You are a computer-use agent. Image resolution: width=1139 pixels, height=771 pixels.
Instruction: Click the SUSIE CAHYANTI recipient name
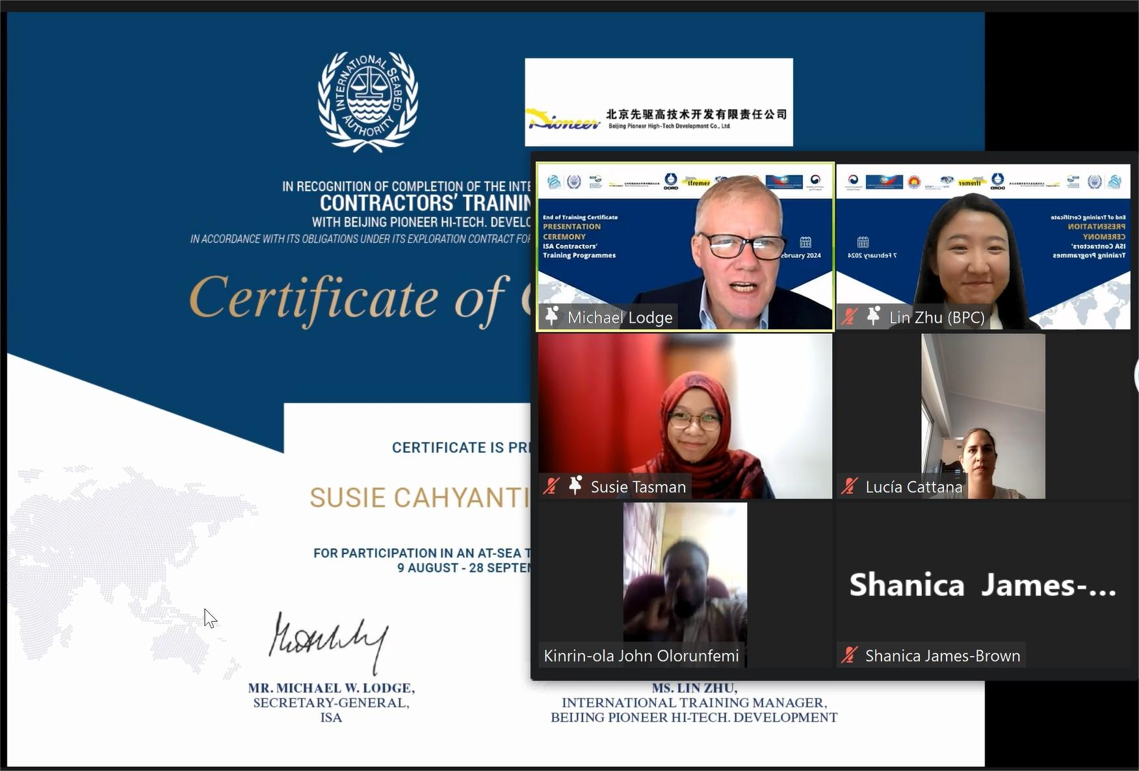coord(419,498)
